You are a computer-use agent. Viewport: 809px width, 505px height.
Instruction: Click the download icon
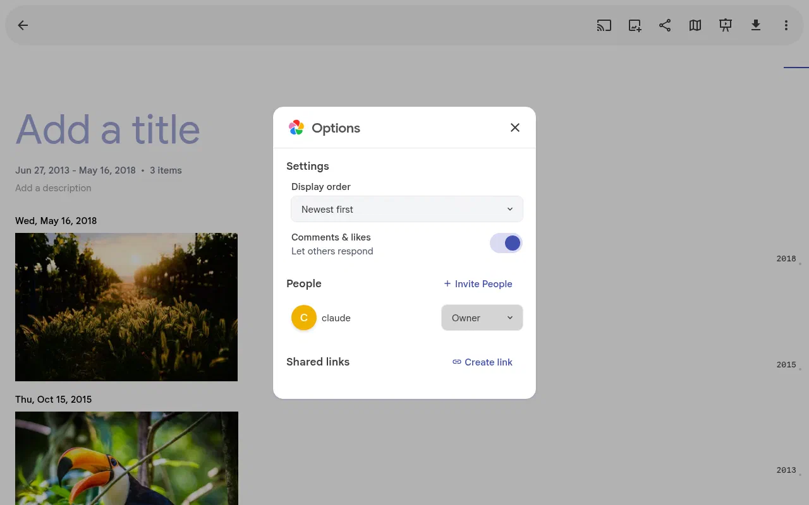756,25
